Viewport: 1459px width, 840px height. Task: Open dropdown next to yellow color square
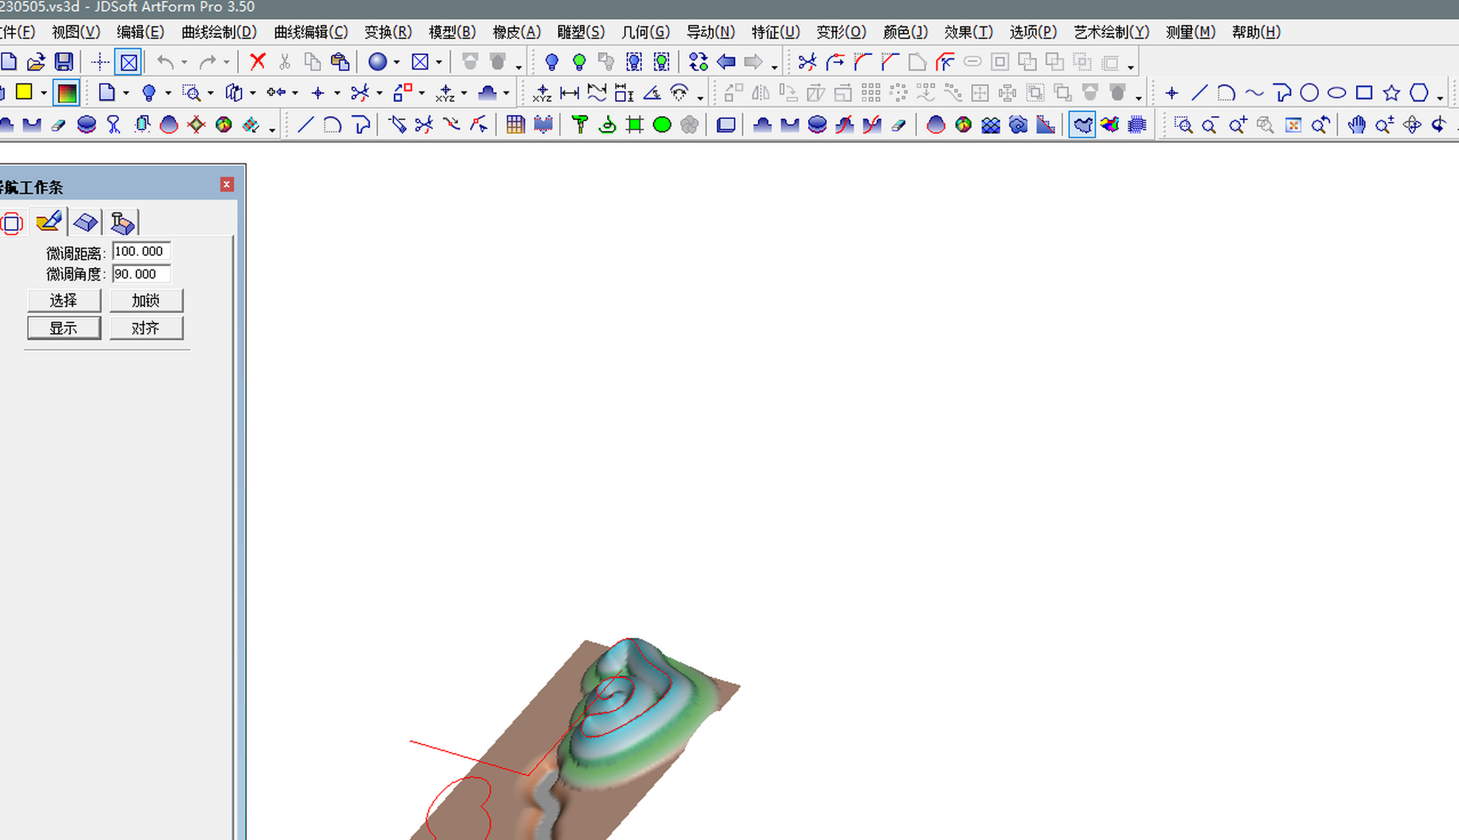point(43,94)
